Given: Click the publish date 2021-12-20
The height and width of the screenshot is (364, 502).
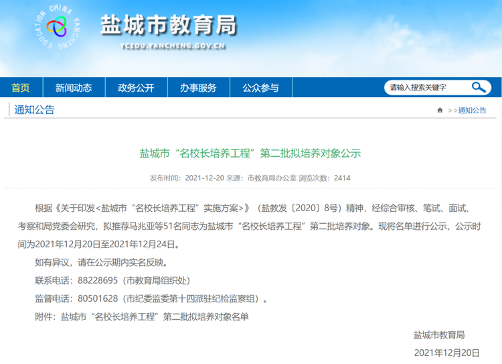Looking at the screenshot, I should point(204,178).
